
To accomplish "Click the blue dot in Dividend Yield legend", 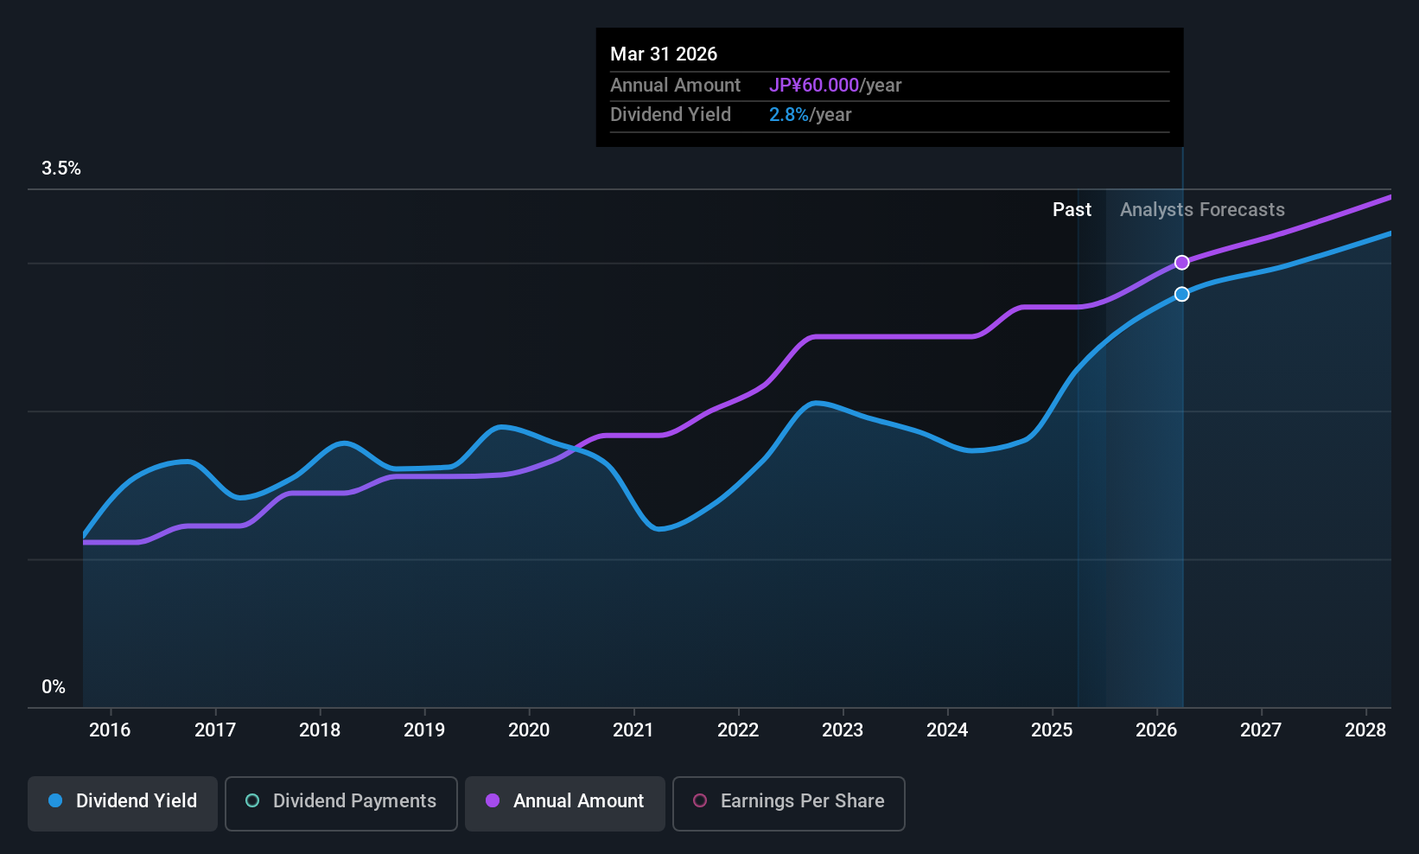I will point(55,801).
